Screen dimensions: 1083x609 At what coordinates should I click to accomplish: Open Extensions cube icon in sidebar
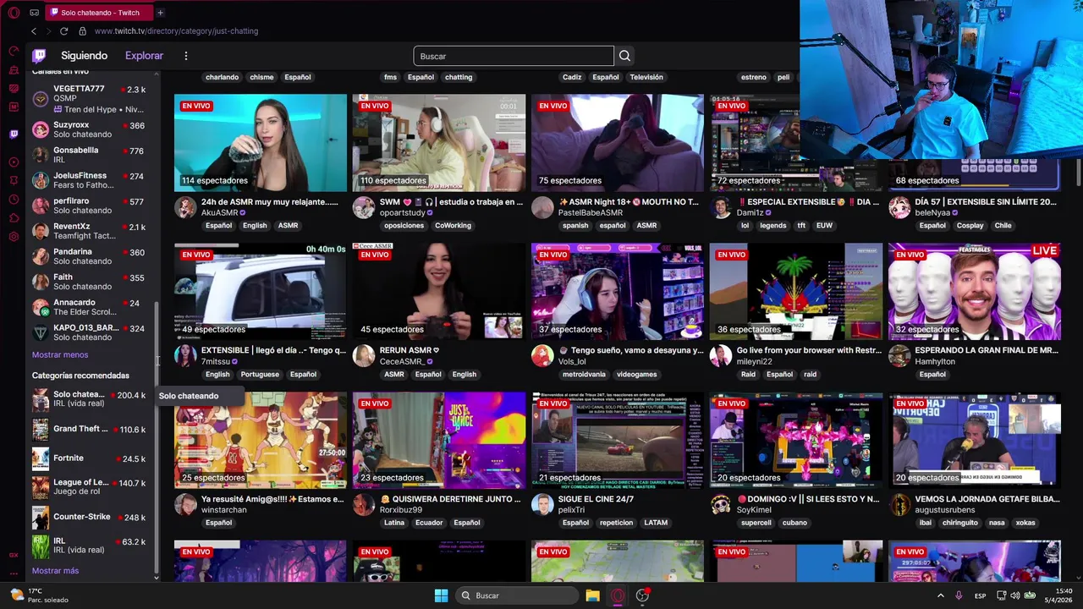[14, 217]
